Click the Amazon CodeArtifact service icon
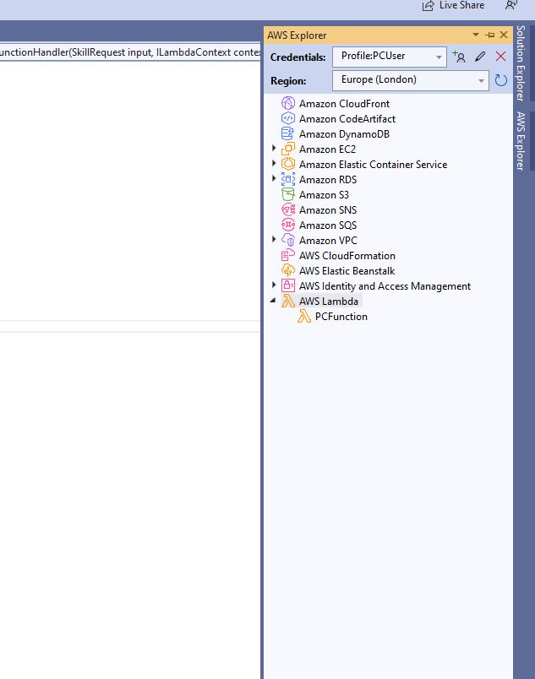The width and height of the screenshot is (535, 679). 288,118
